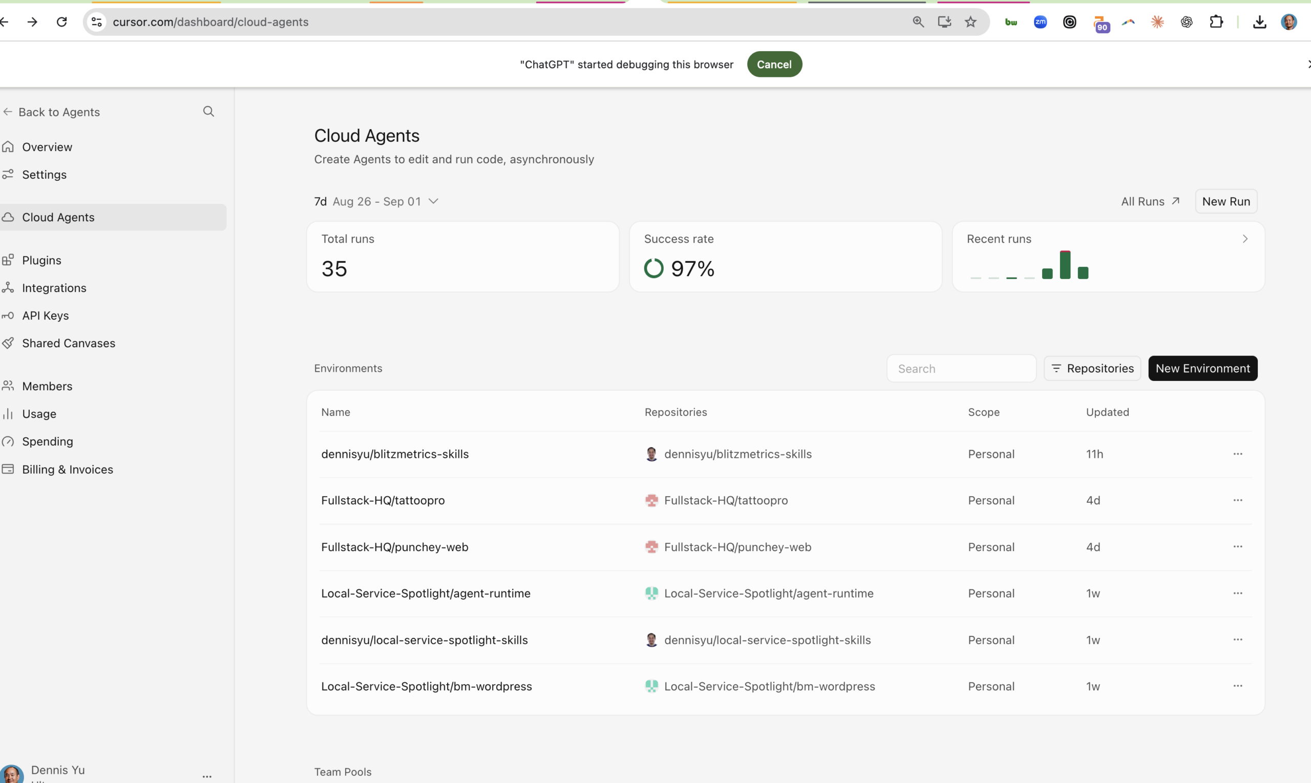The height and width of the screenshot is (783, 1311).
Task: Click the browser forward arrow
Action: click(32, 22)
